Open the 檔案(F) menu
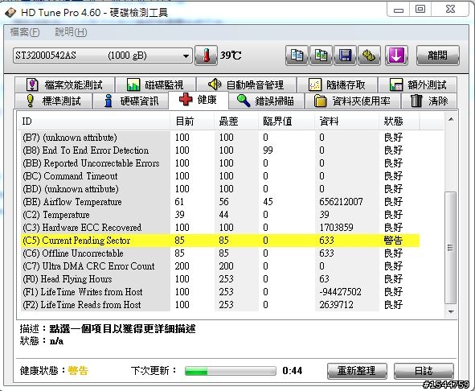The image size is (475, 391). [x=25, y=32]
